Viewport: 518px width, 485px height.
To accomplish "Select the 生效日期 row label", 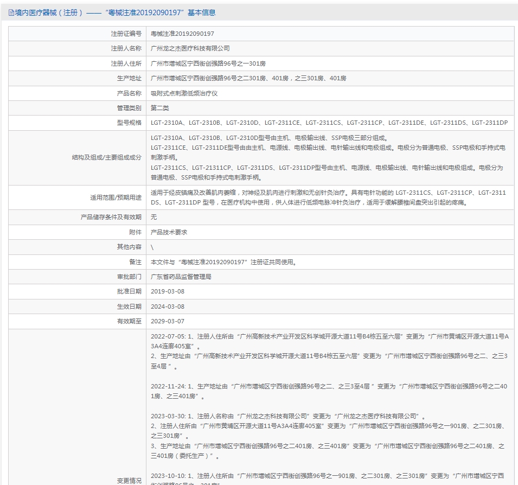I will coord(129,307).
